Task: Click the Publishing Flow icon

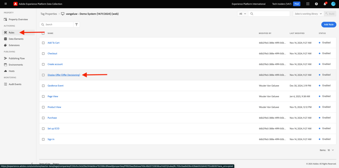Action: pyautogui.click(x=5, y=59)
